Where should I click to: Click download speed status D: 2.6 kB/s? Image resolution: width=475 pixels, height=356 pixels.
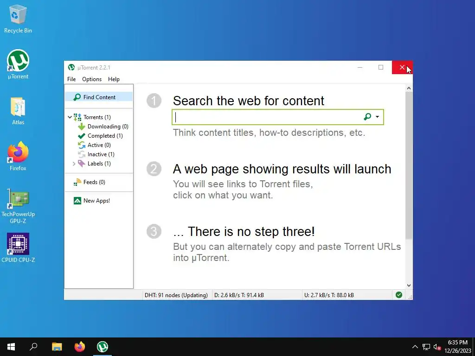pos(239,295)
